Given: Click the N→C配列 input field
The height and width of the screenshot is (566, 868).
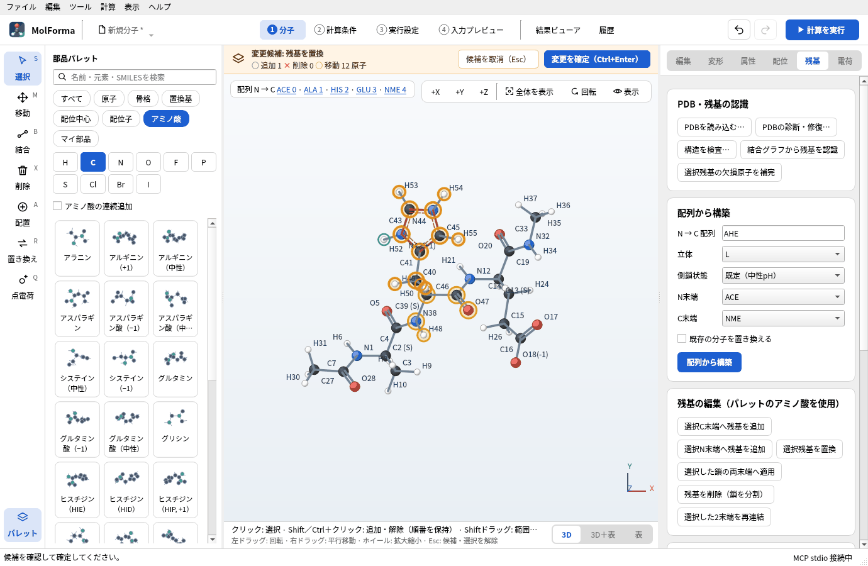Looking at the screenshot, I should pos(783,233).
